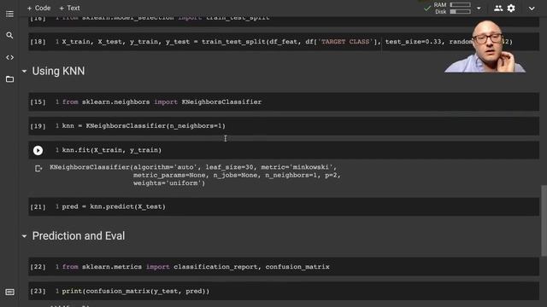The height and width of the screenshot is (307, 547).
Task: Click the presenter webcam thumbnail
Action: 485,46
